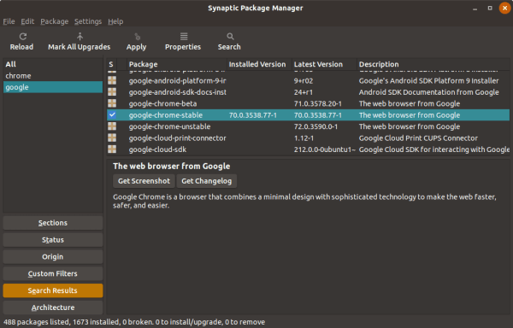Sort by Latest Version column header
The image size is (513, 328).
coord(324,64)
